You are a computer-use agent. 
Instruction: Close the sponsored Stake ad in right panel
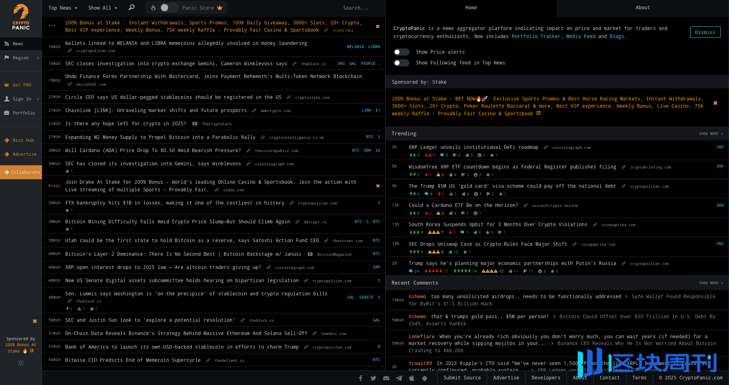click(715, 103)
